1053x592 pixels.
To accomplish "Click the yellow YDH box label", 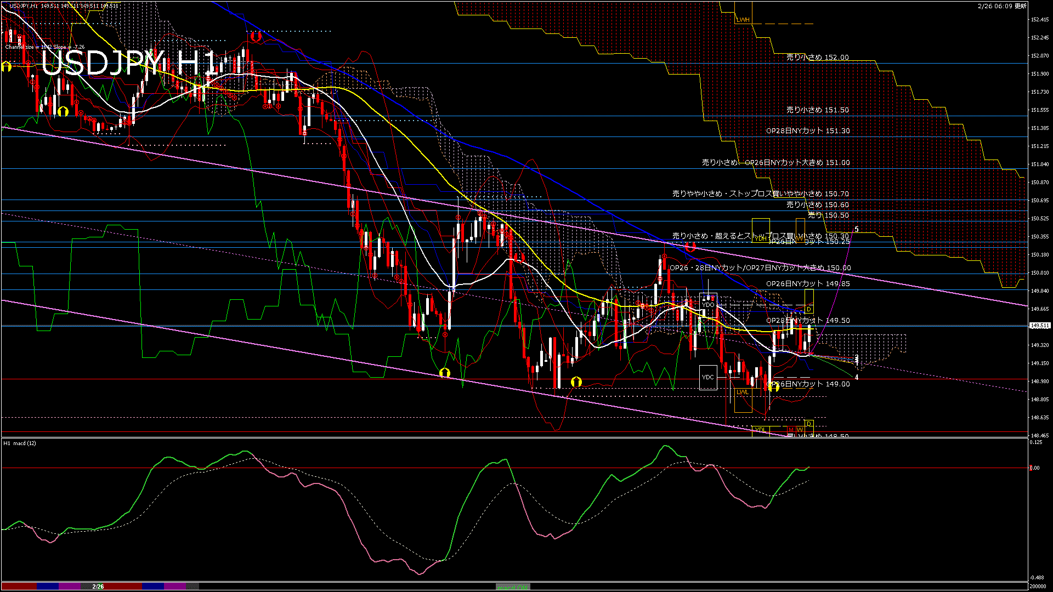I will pyautogui.click(x=761, y=238).
